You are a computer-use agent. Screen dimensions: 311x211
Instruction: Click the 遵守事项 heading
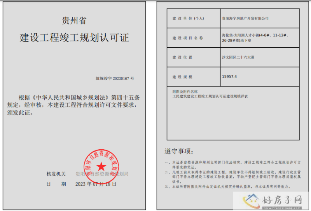(179, 151)
